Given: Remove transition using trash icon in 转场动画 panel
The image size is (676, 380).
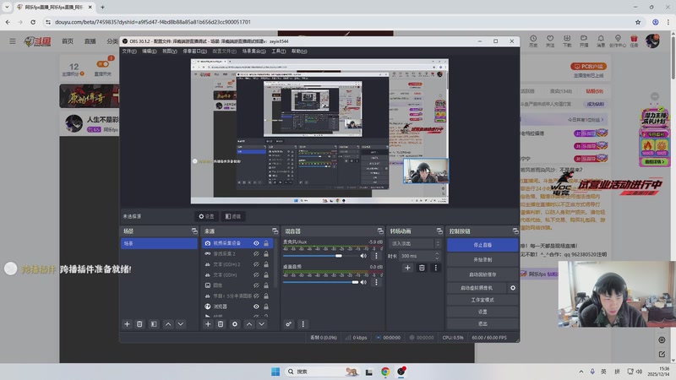Looking at the screenshot, I should click(422, 268).
